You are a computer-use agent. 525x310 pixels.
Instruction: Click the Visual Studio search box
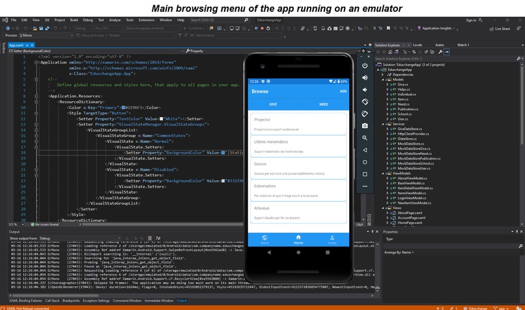pyautogui.click(x=219, y=20)
